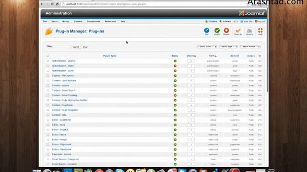Open the Select Access dropdown
The width and height of the screenshot is (307, 172).
click(250, 47)
